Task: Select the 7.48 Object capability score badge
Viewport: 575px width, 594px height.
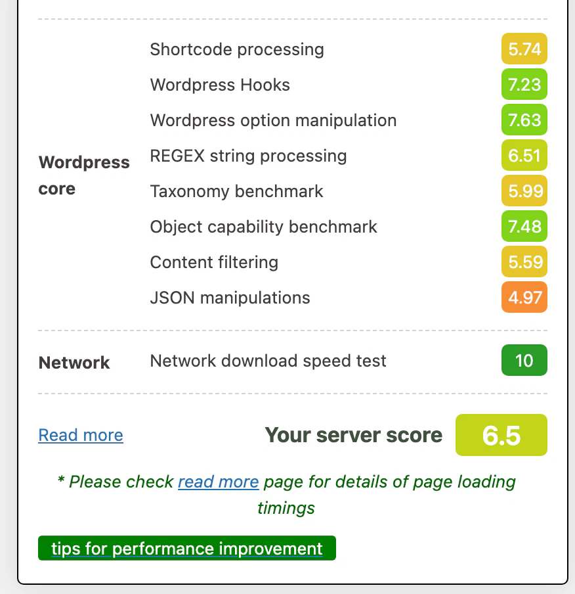Action: click(x=524, y=227)
